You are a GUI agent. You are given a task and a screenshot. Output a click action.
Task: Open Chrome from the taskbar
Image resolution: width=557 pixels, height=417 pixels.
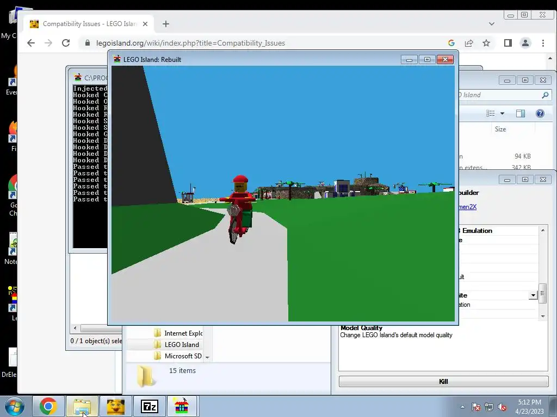coord(48,406)
